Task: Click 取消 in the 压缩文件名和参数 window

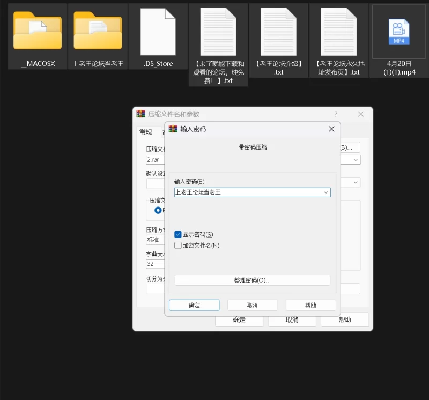Action: click(x=292, y=320)
